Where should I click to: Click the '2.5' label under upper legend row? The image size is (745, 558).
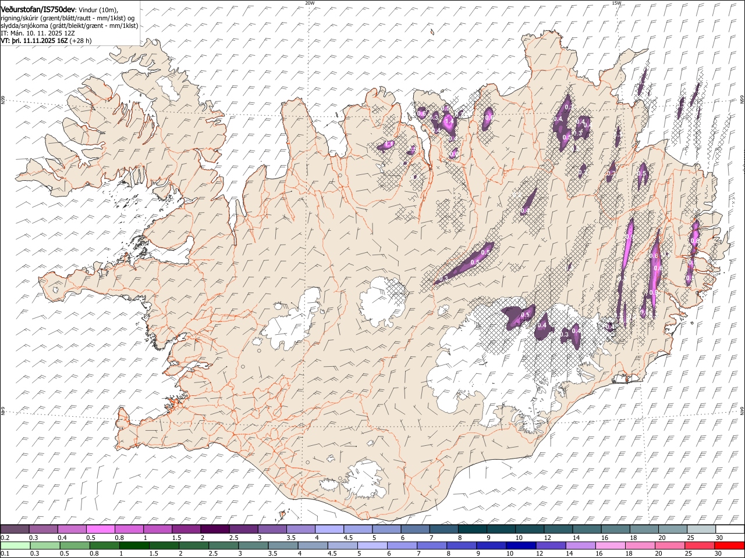(x=233, y=538)
